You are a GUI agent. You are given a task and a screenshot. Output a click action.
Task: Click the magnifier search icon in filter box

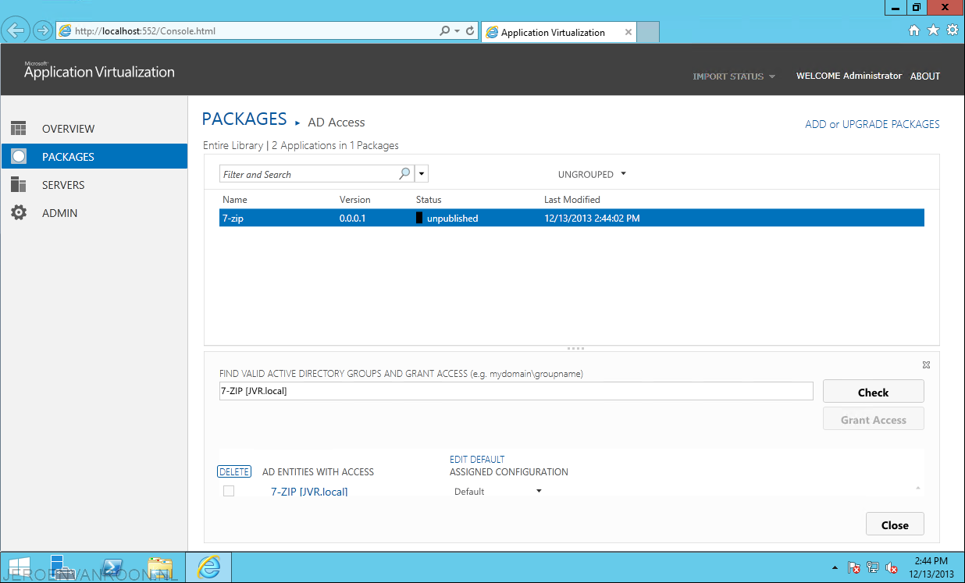(404, 174)
